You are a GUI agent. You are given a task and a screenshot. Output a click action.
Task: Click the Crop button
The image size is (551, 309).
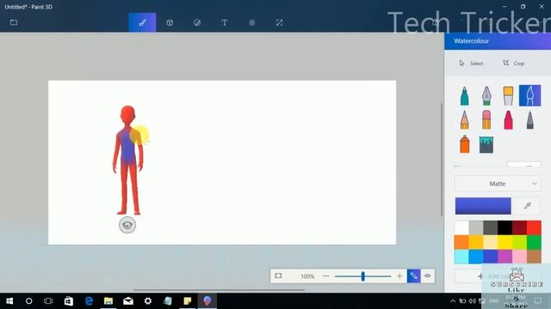pos(514,63)
